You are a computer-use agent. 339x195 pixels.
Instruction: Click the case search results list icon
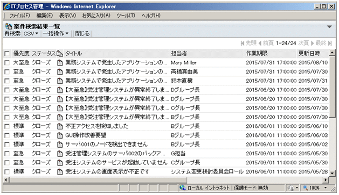coord(9,26)
